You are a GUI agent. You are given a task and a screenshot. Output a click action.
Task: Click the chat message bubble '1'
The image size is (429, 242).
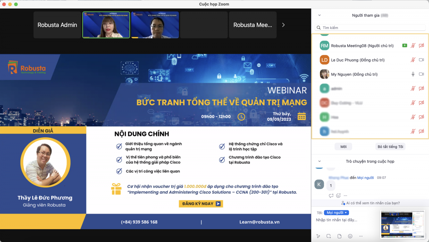coord(331,186)
